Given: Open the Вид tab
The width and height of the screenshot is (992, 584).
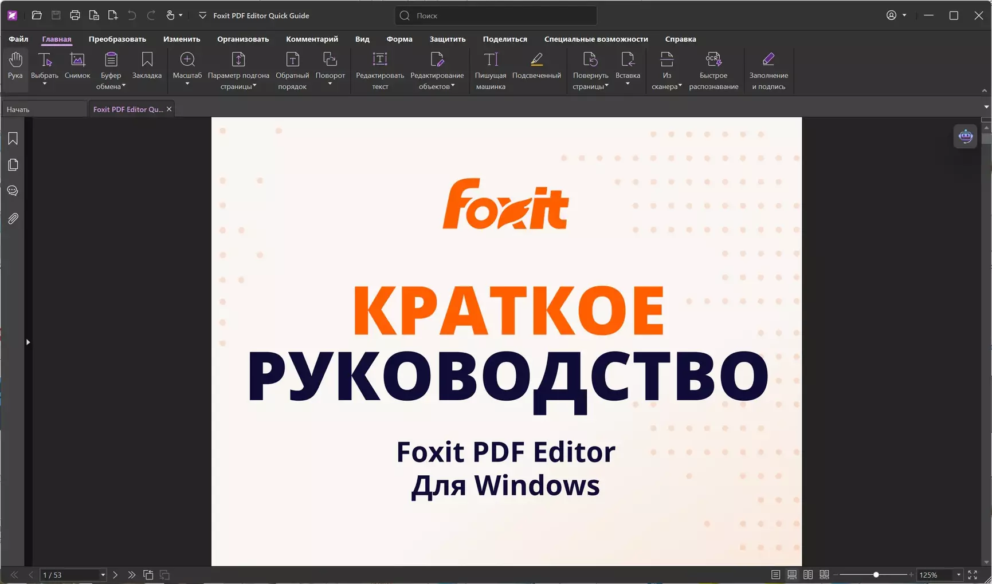Looking at the screenshot, I should (x=362, y=39).
